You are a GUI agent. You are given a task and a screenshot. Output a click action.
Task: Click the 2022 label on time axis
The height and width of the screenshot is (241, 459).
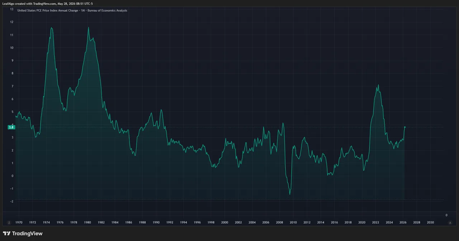click(x=375, y=223)
